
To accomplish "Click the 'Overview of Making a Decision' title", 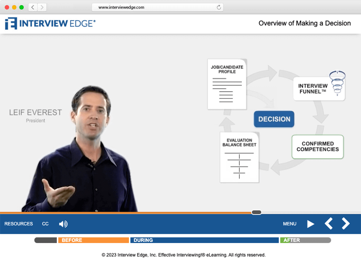I will pos(304,23).
